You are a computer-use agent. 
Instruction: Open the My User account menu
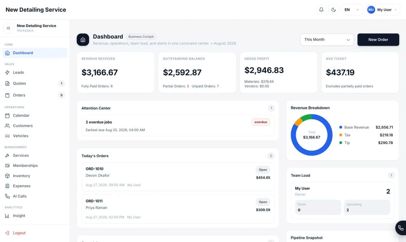tap(382, 10)
